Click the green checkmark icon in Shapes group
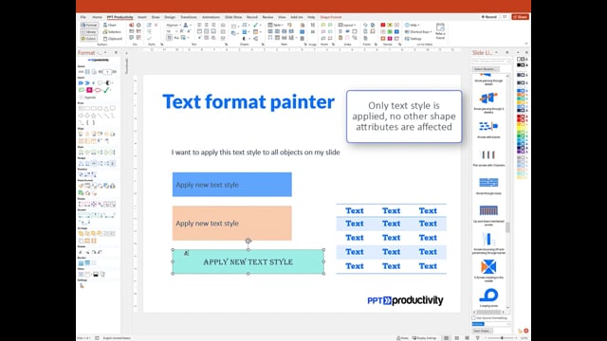Image resolution: width=607 pixels, height=341 pixels. pyautogui.click(x=255, y=26)
